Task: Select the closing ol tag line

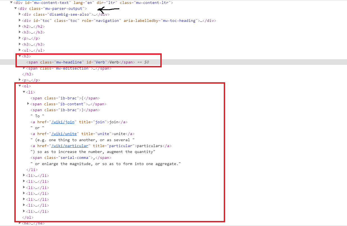Action: click(28, 217)
